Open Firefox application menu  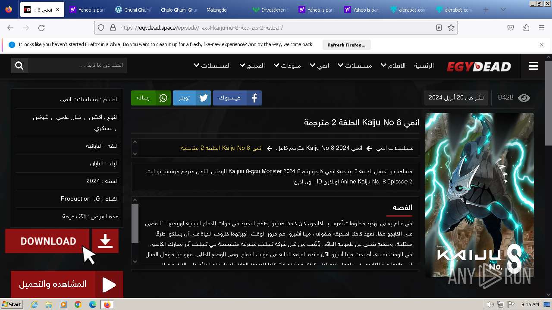pyautogui.click(x=542, y=28)
